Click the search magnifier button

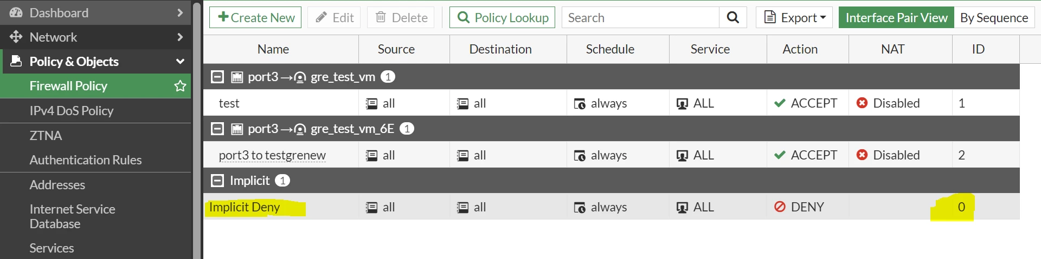[x=733, y=17]
